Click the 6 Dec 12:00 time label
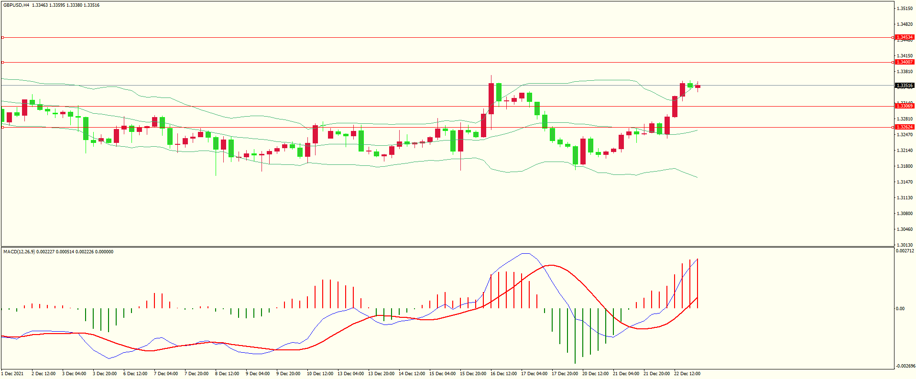The height and width of the screenshot is (379, 916). pos(135,374)
